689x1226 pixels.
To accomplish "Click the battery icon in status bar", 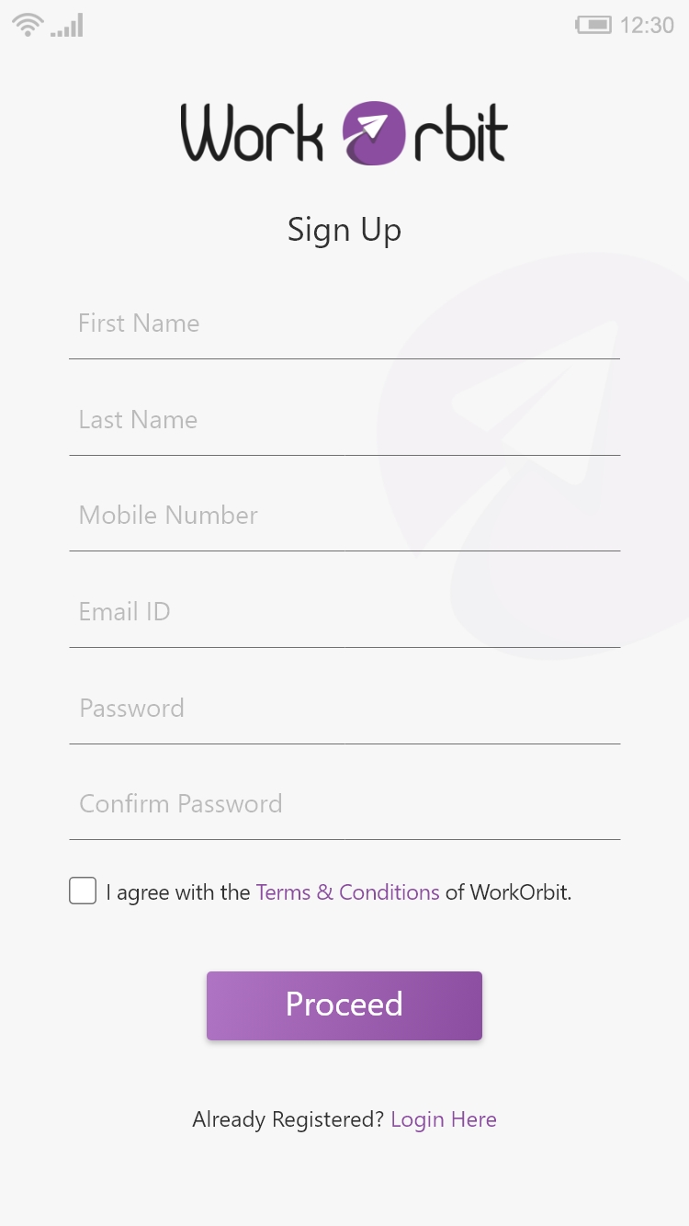I will tap(593, 25).
